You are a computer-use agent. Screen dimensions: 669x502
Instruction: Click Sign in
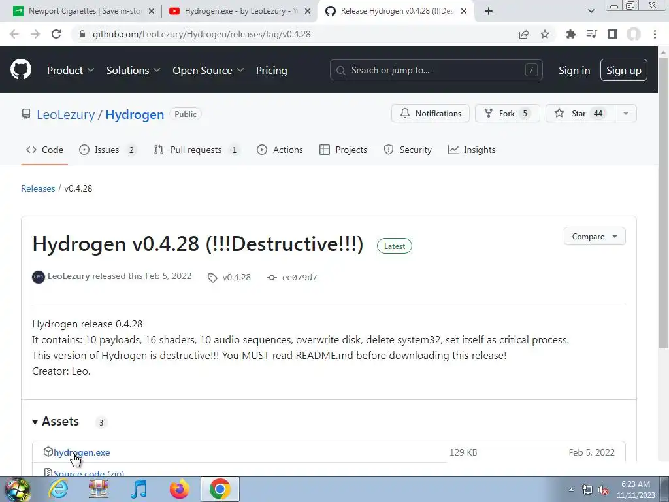[574, 70]
